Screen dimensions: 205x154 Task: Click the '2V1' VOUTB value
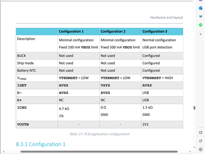pos(145,124)
